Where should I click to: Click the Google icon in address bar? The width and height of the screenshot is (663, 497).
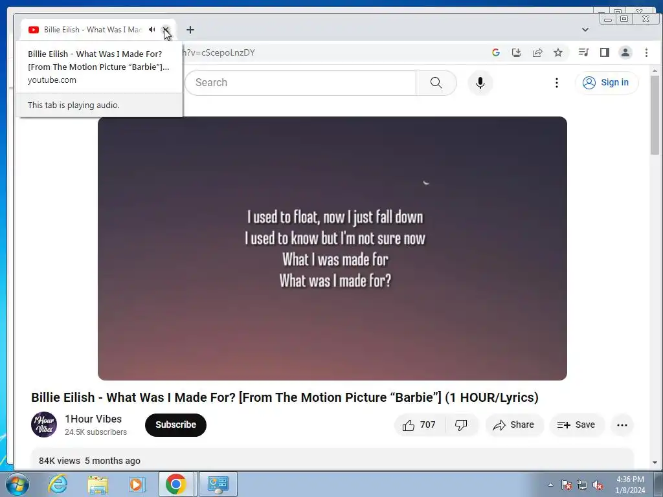[496, 52]
